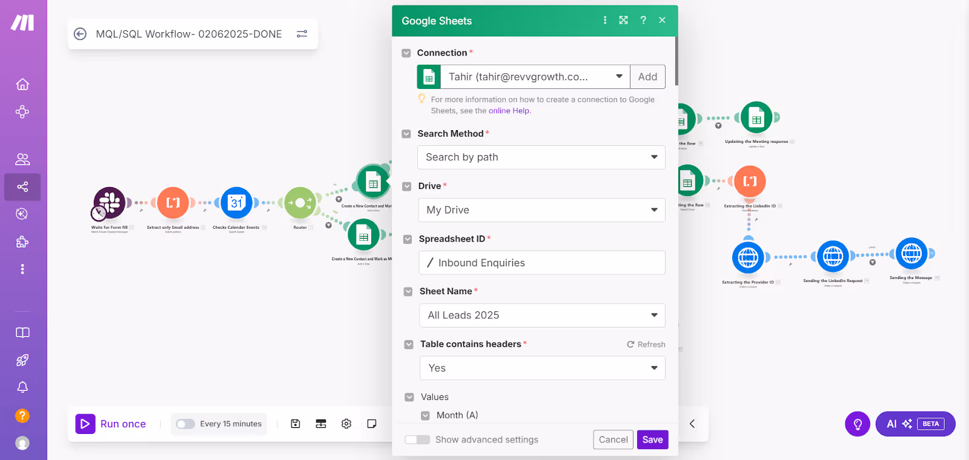Select the green Router module

[300, 203]
